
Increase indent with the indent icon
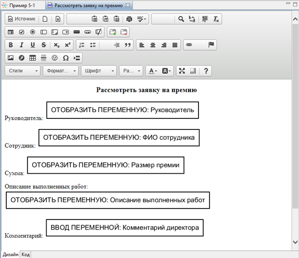pos(117,45)
